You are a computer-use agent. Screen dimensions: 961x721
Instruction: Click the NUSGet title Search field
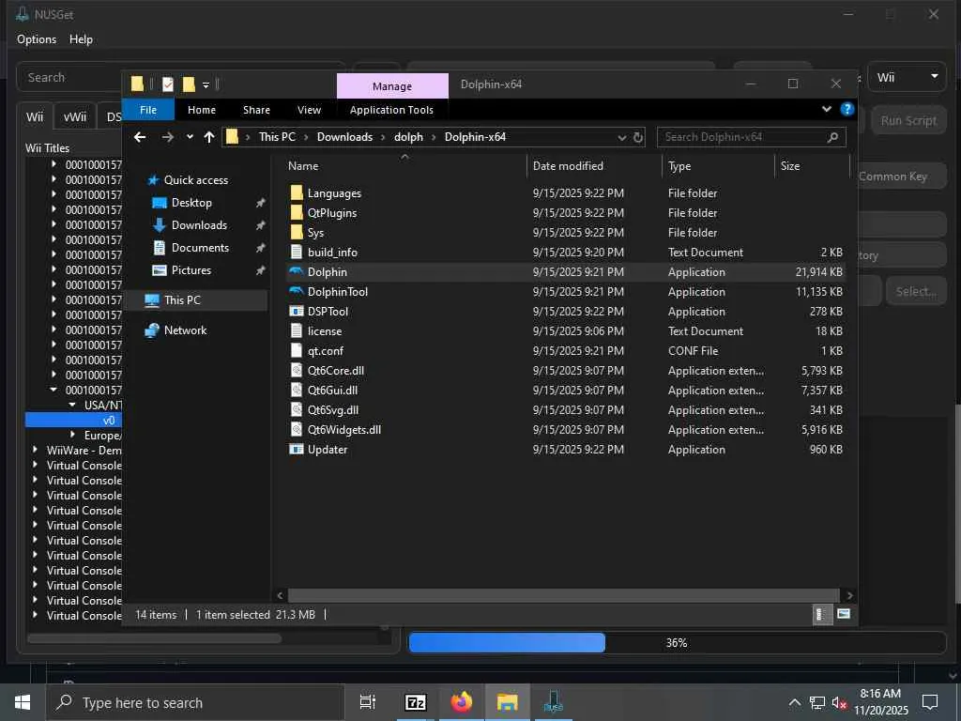(70, 77)
